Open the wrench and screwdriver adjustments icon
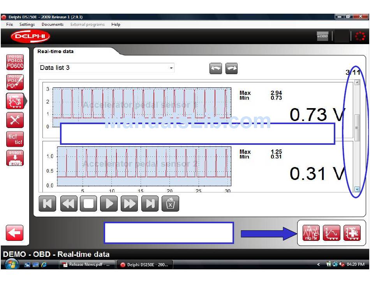This screenshot has width=370, height=283. pos(15,120)
